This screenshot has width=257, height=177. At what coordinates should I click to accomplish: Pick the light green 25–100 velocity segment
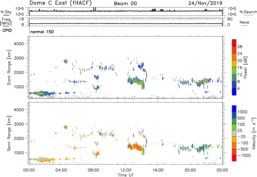click(234, 127)
